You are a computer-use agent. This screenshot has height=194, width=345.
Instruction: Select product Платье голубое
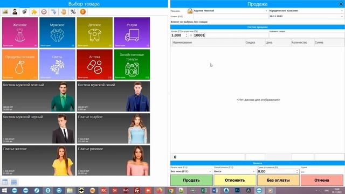click(113, 128)
